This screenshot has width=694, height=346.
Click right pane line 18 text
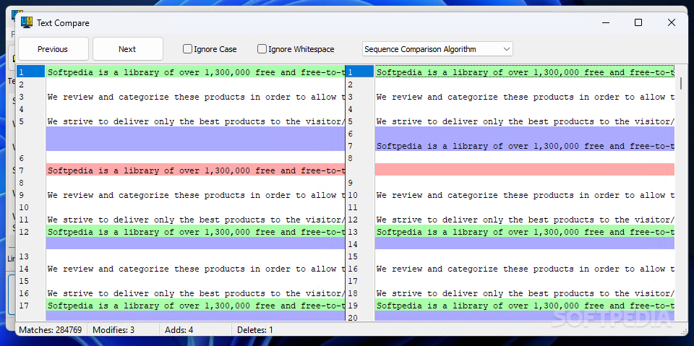(525, 293)
